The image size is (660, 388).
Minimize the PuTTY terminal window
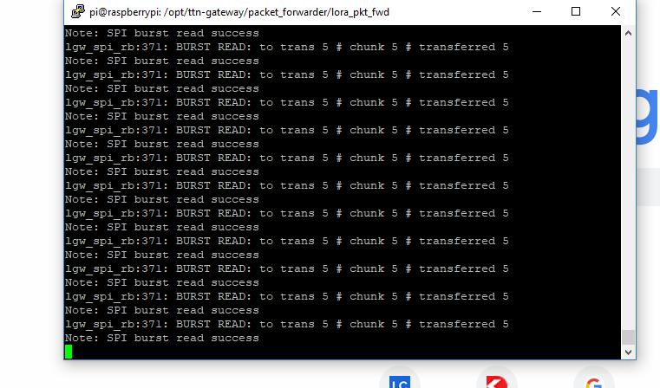pos(537,11)
